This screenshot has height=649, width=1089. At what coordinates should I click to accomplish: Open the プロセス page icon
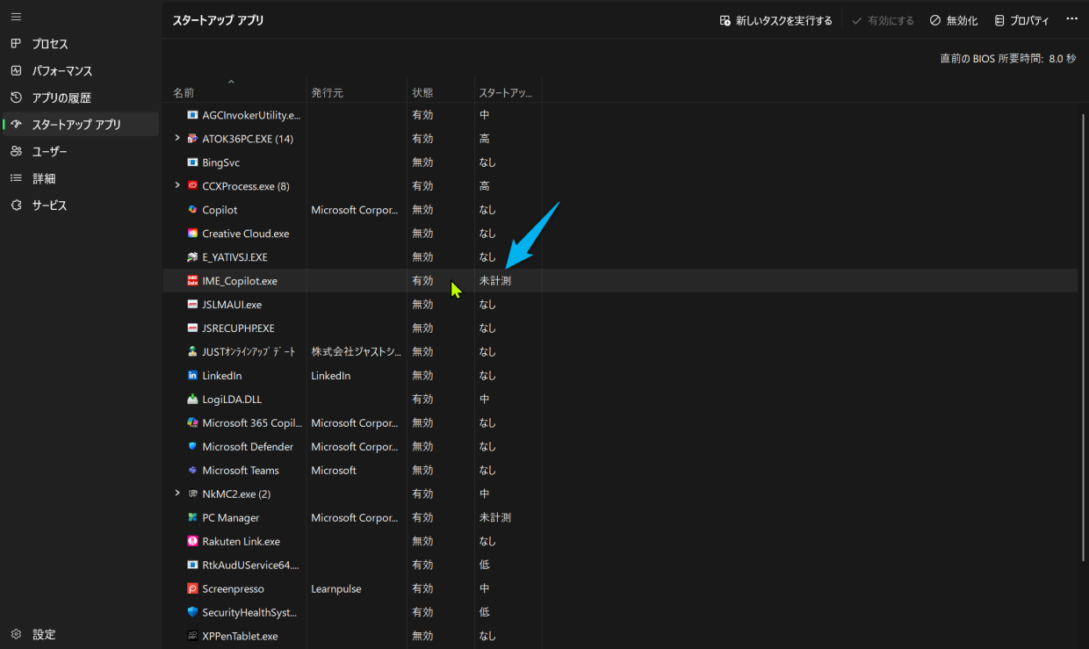click(16, 44)
